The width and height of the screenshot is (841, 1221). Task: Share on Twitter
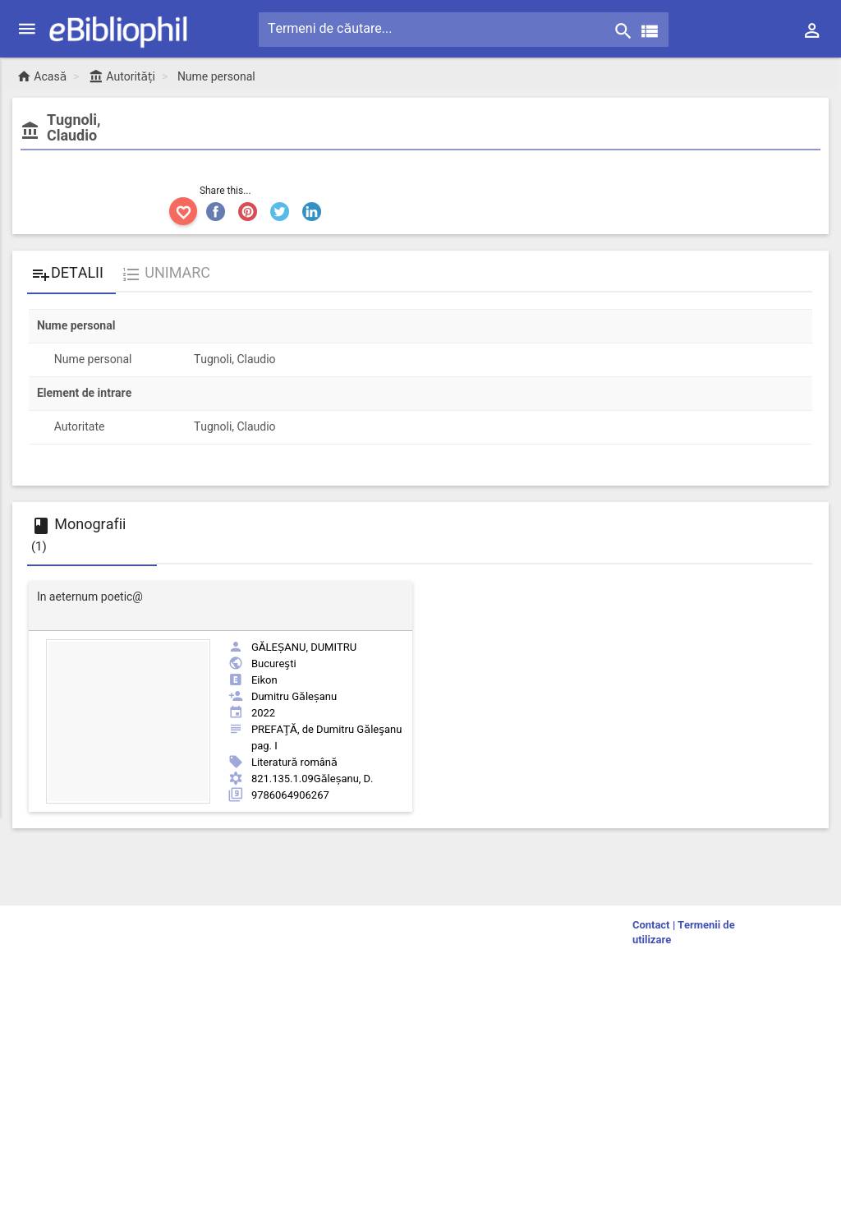point(279,212)
